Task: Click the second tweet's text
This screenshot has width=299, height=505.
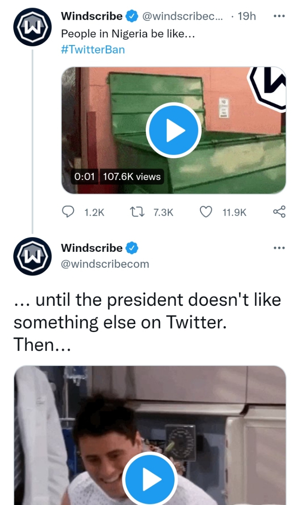Action: tap(147, 322)
